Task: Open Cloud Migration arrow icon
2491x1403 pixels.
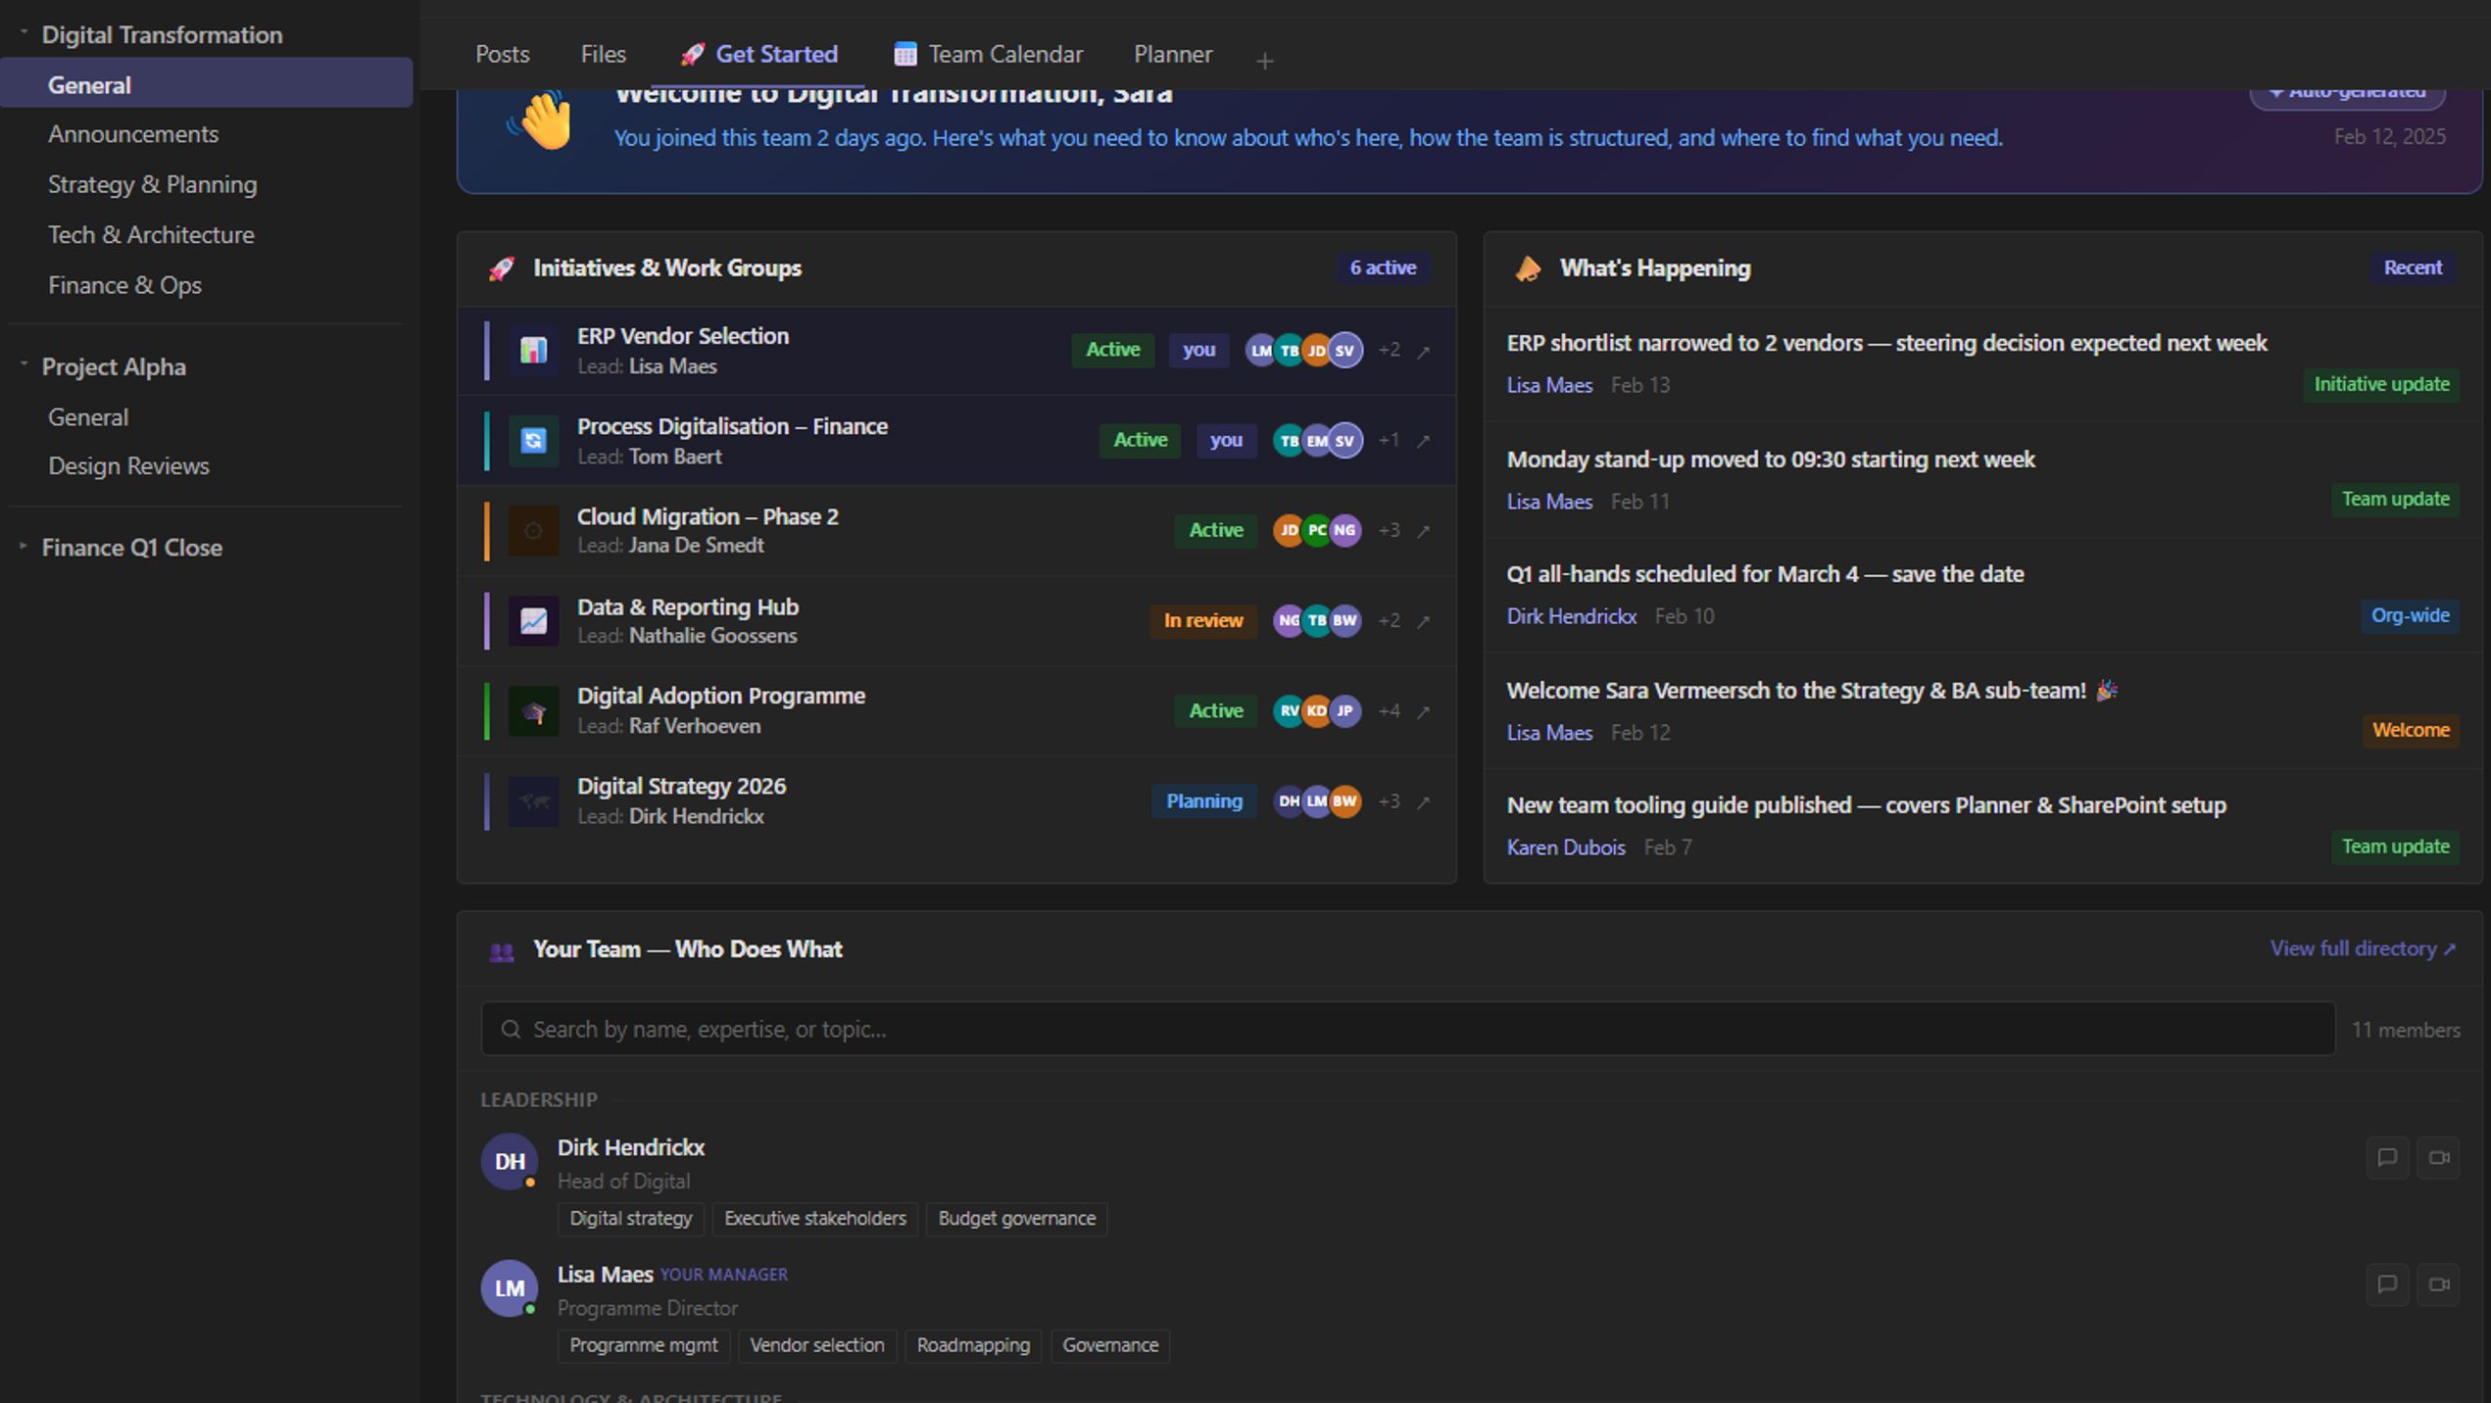Action: coord(1424,531)
